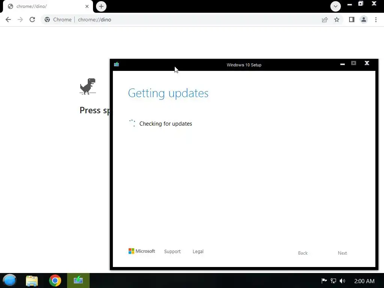Screen dimensions: 384x288
Task: Restore down the Chrome window
Action: (361, 4)
